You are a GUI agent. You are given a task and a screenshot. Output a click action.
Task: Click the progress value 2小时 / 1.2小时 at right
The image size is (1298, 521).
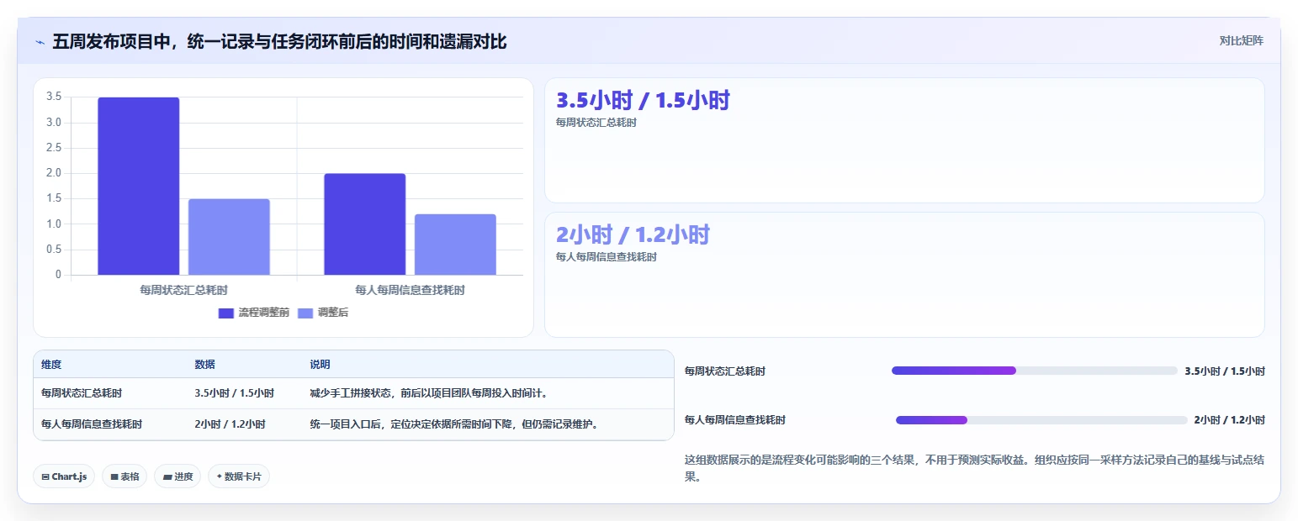point(1229,420)
